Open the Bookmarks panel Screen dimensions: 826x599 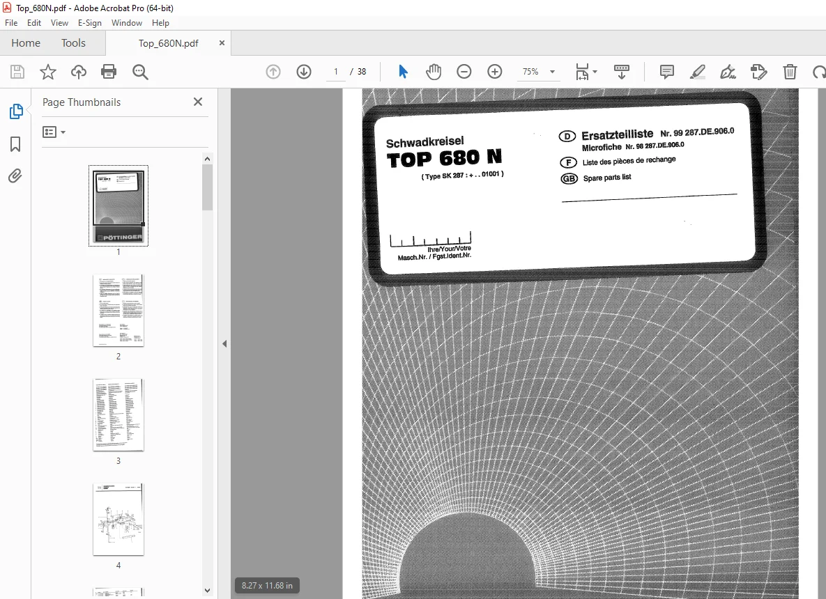pos(15,144)
